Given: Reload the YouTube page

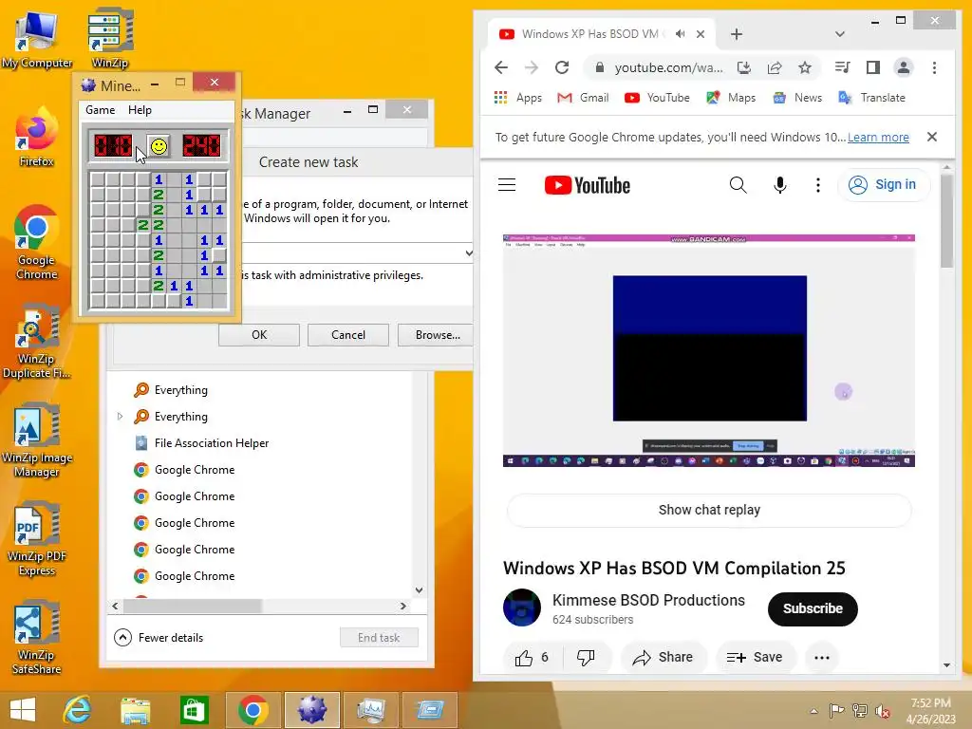Looking at the screenshot, I should (562, 67).
